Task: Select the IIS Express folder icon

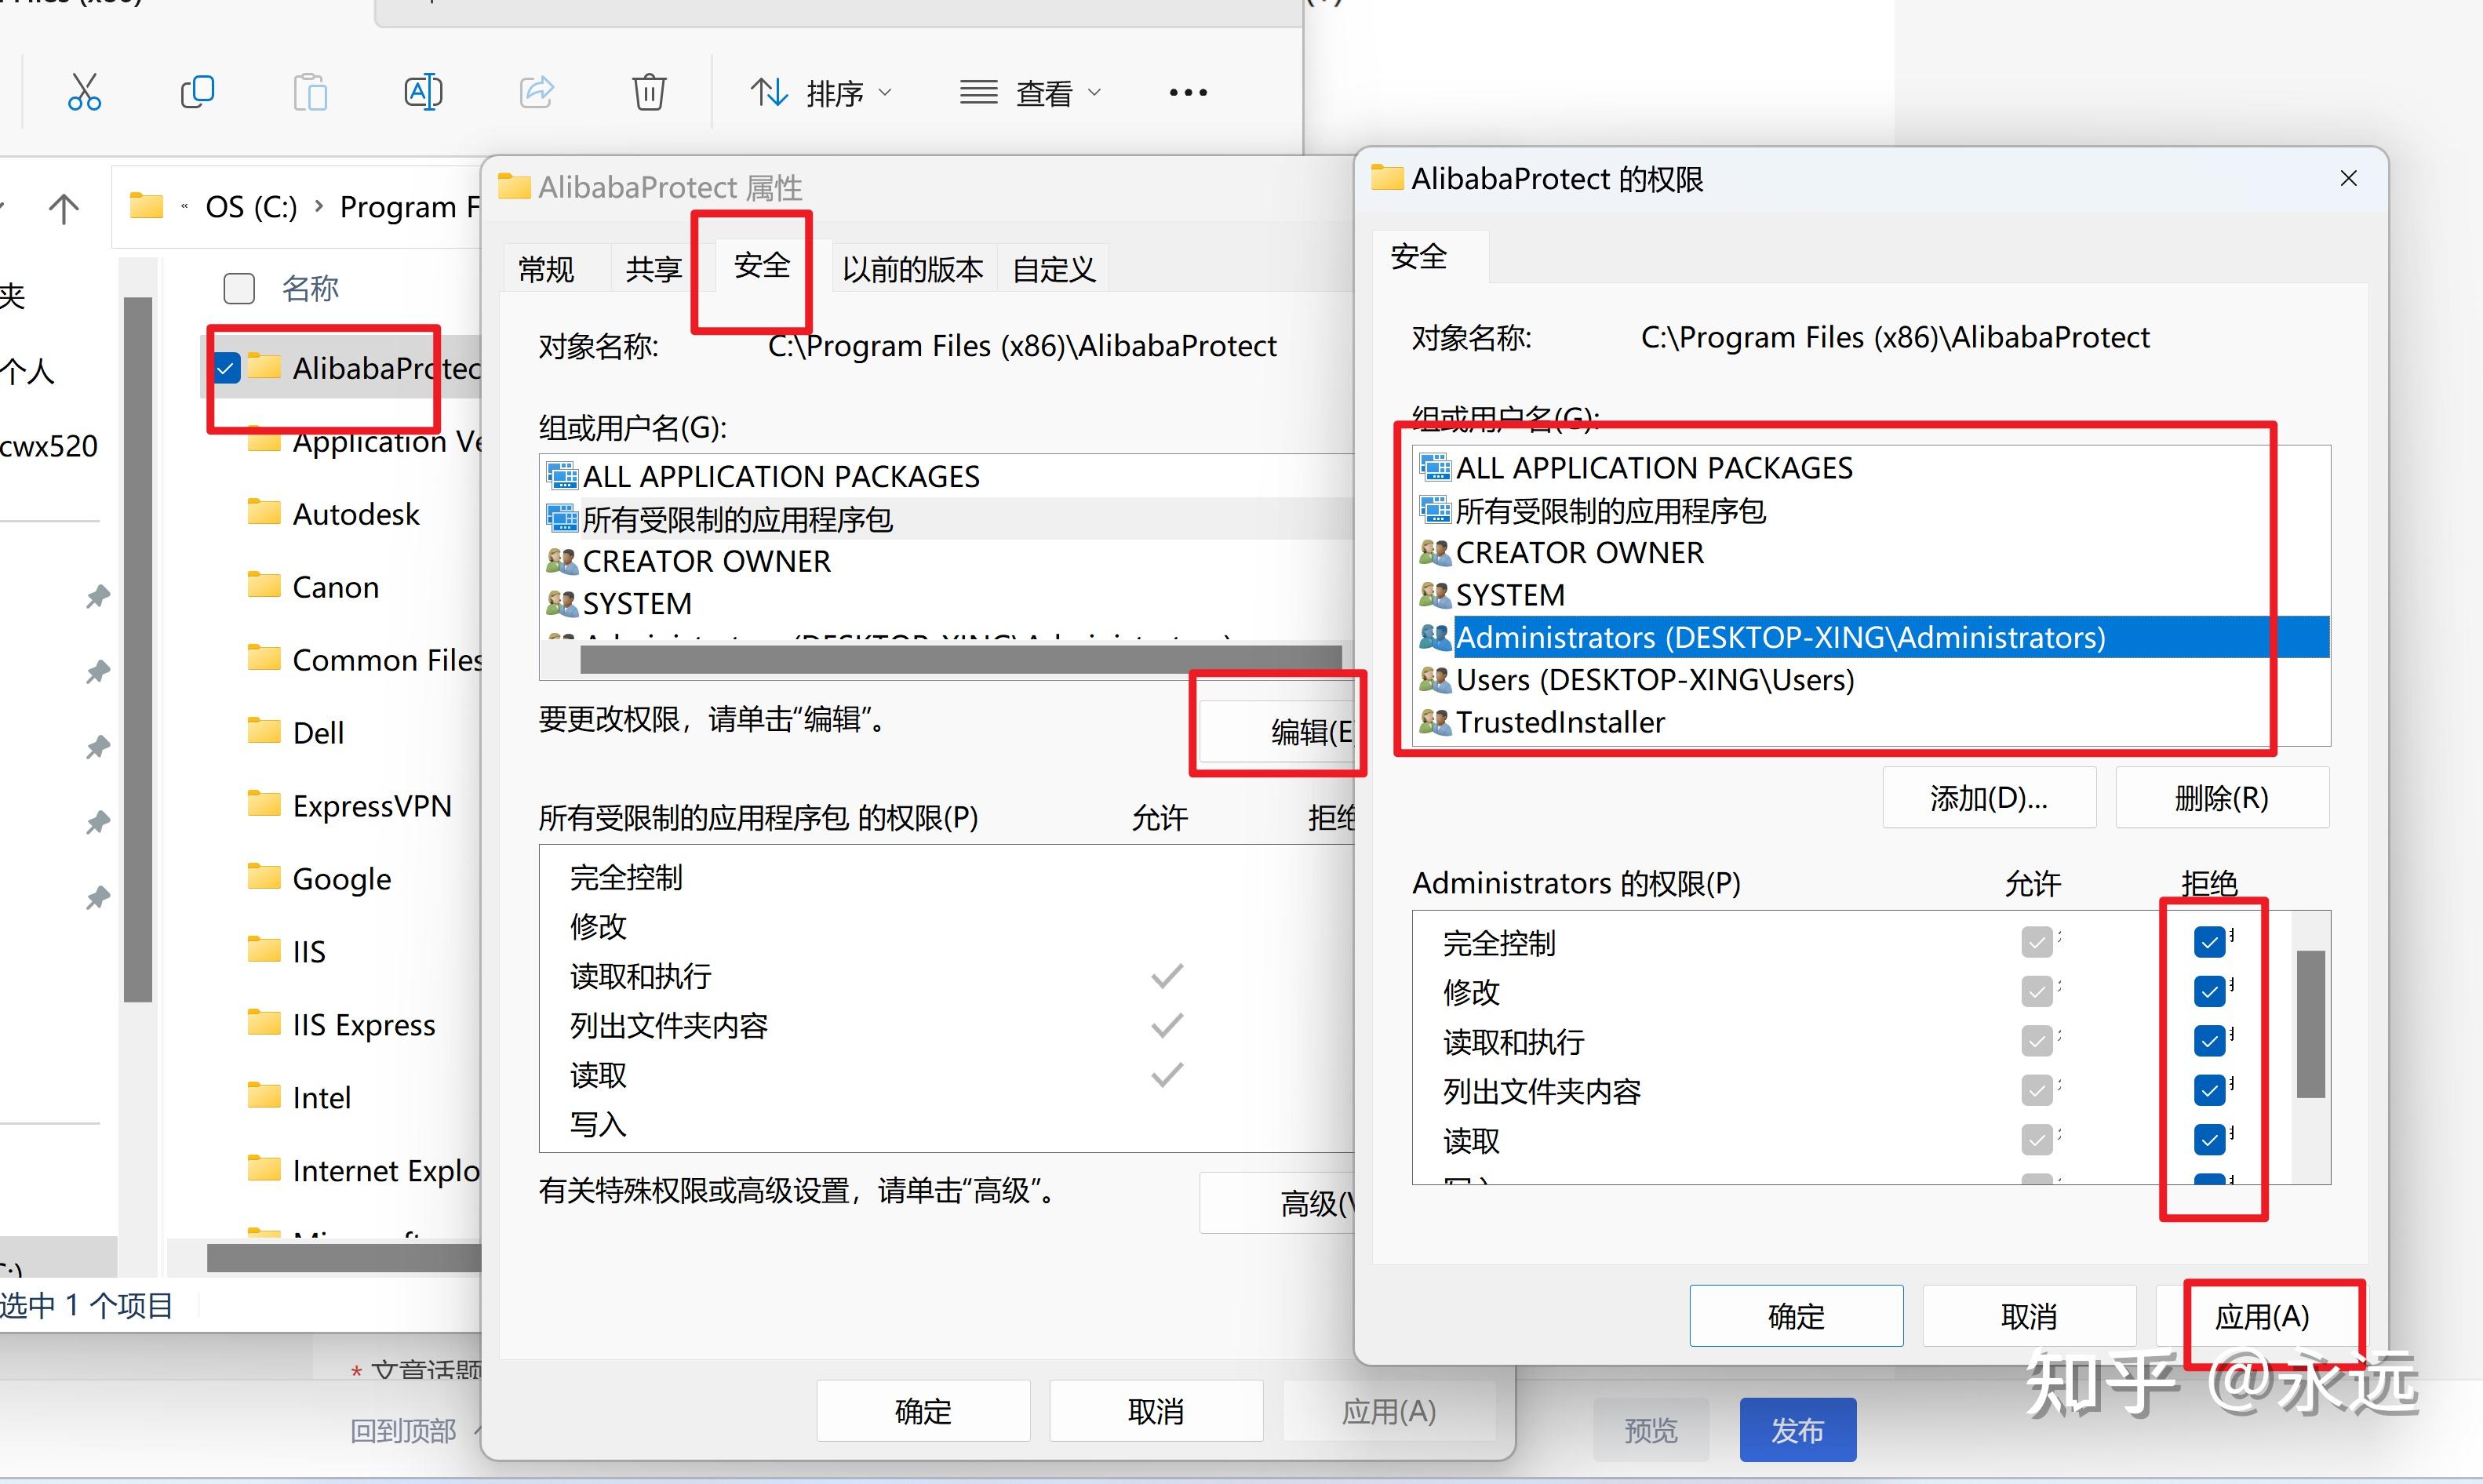Action: point(264,1023)
